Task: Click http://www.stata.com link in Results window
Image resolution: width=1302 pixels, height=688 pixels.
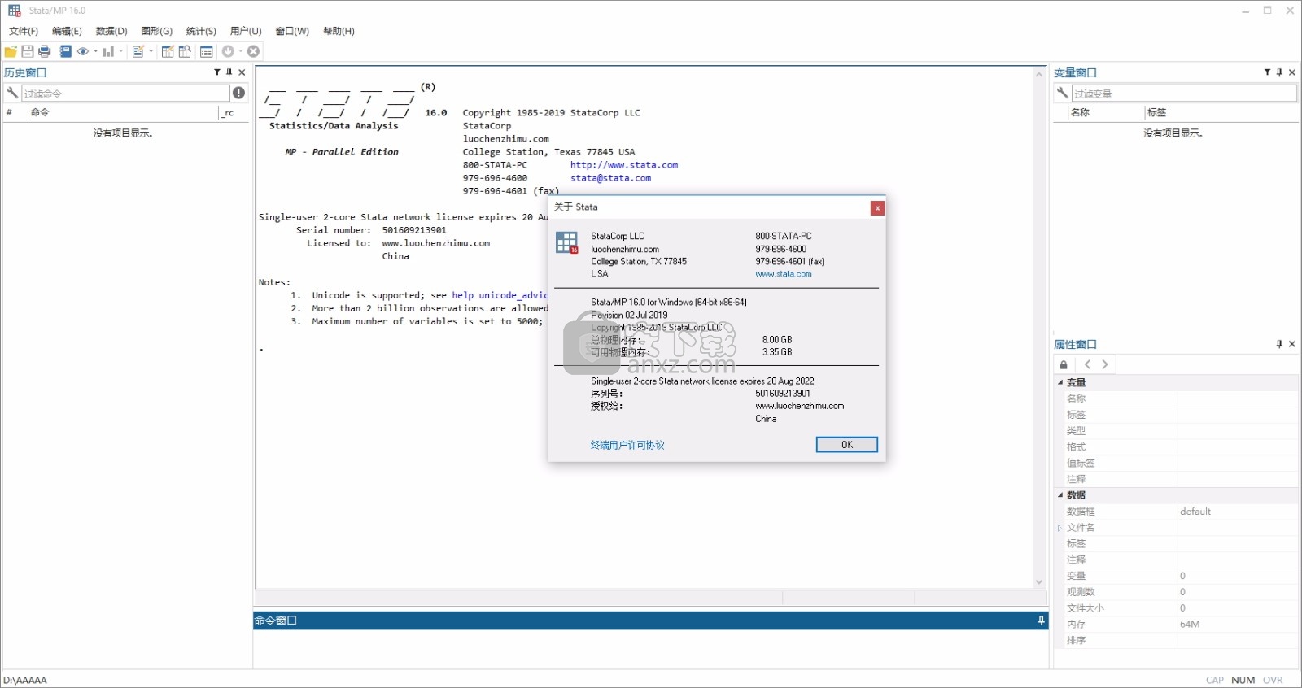Action: point(624,165)
